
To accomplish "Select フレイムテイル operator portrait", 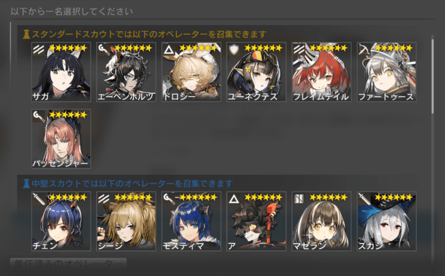I will (322, 72).
